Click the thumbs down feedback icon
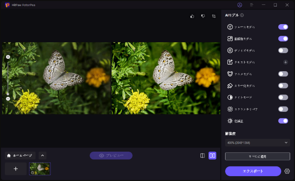The height and width of the screenshot is (181, 295). pyautogui.click(x=203, y=16)
